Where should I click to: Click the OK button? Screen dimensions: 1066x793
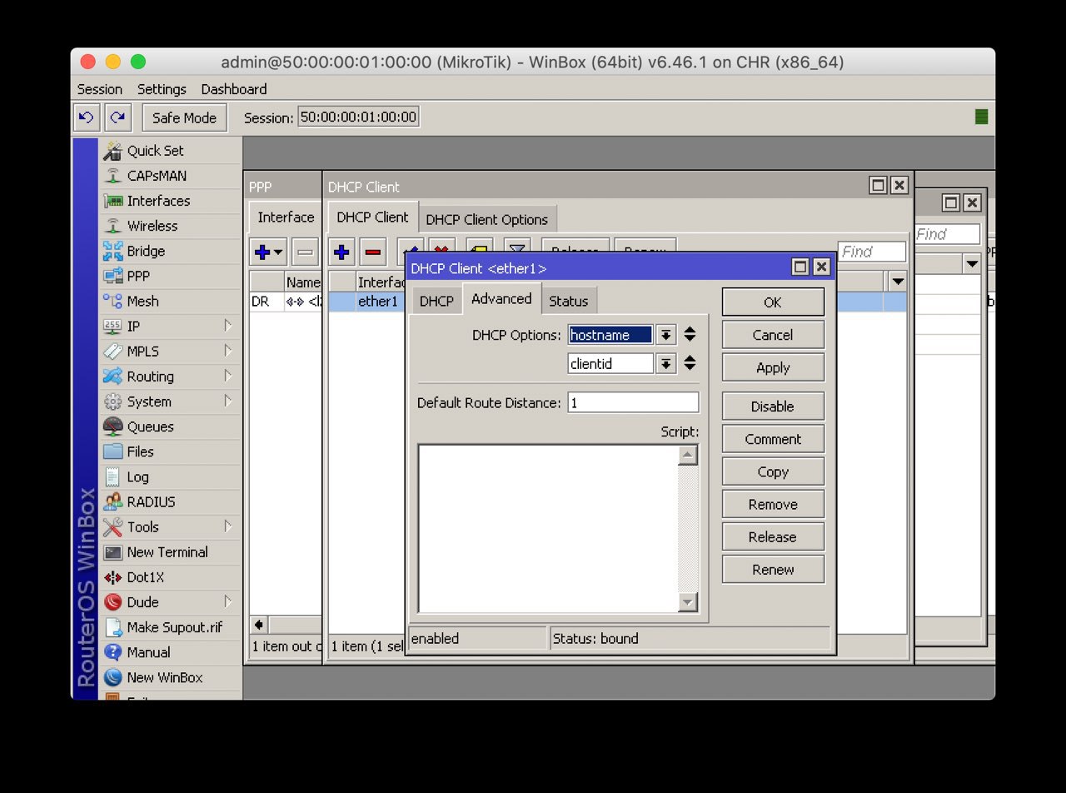click(x=773, y=302)
